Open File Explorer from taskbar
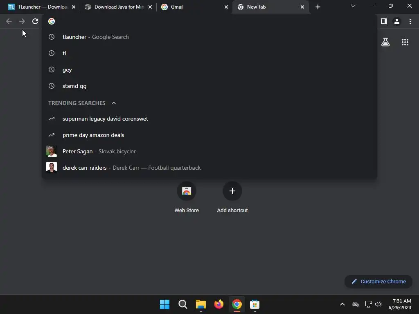 tap(200, 304)
